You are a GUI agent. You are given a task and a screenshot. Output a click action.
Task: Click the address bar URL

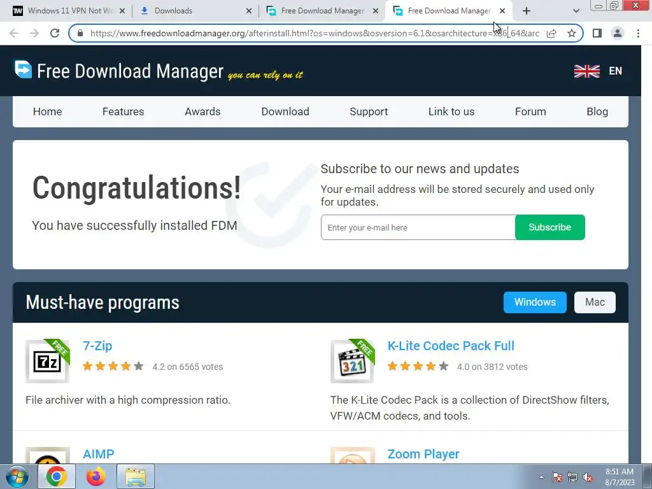(315, 33)
